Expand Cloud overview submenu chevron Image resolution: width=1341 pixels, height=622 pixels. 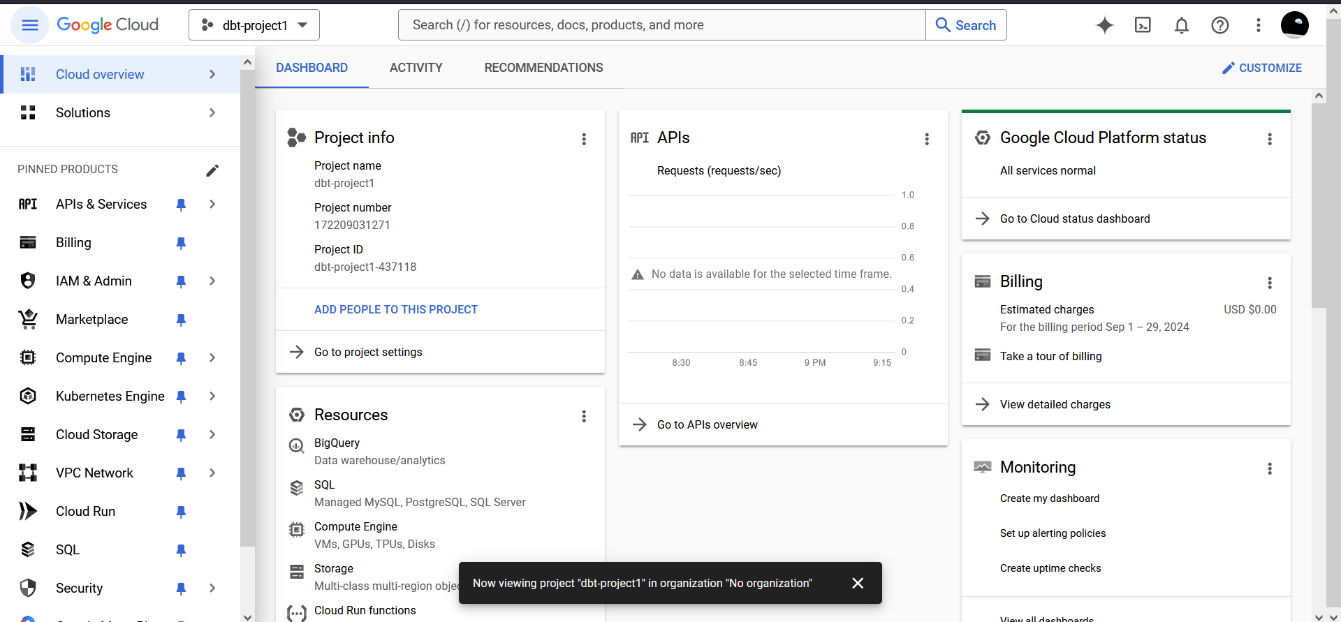[212, 74]
